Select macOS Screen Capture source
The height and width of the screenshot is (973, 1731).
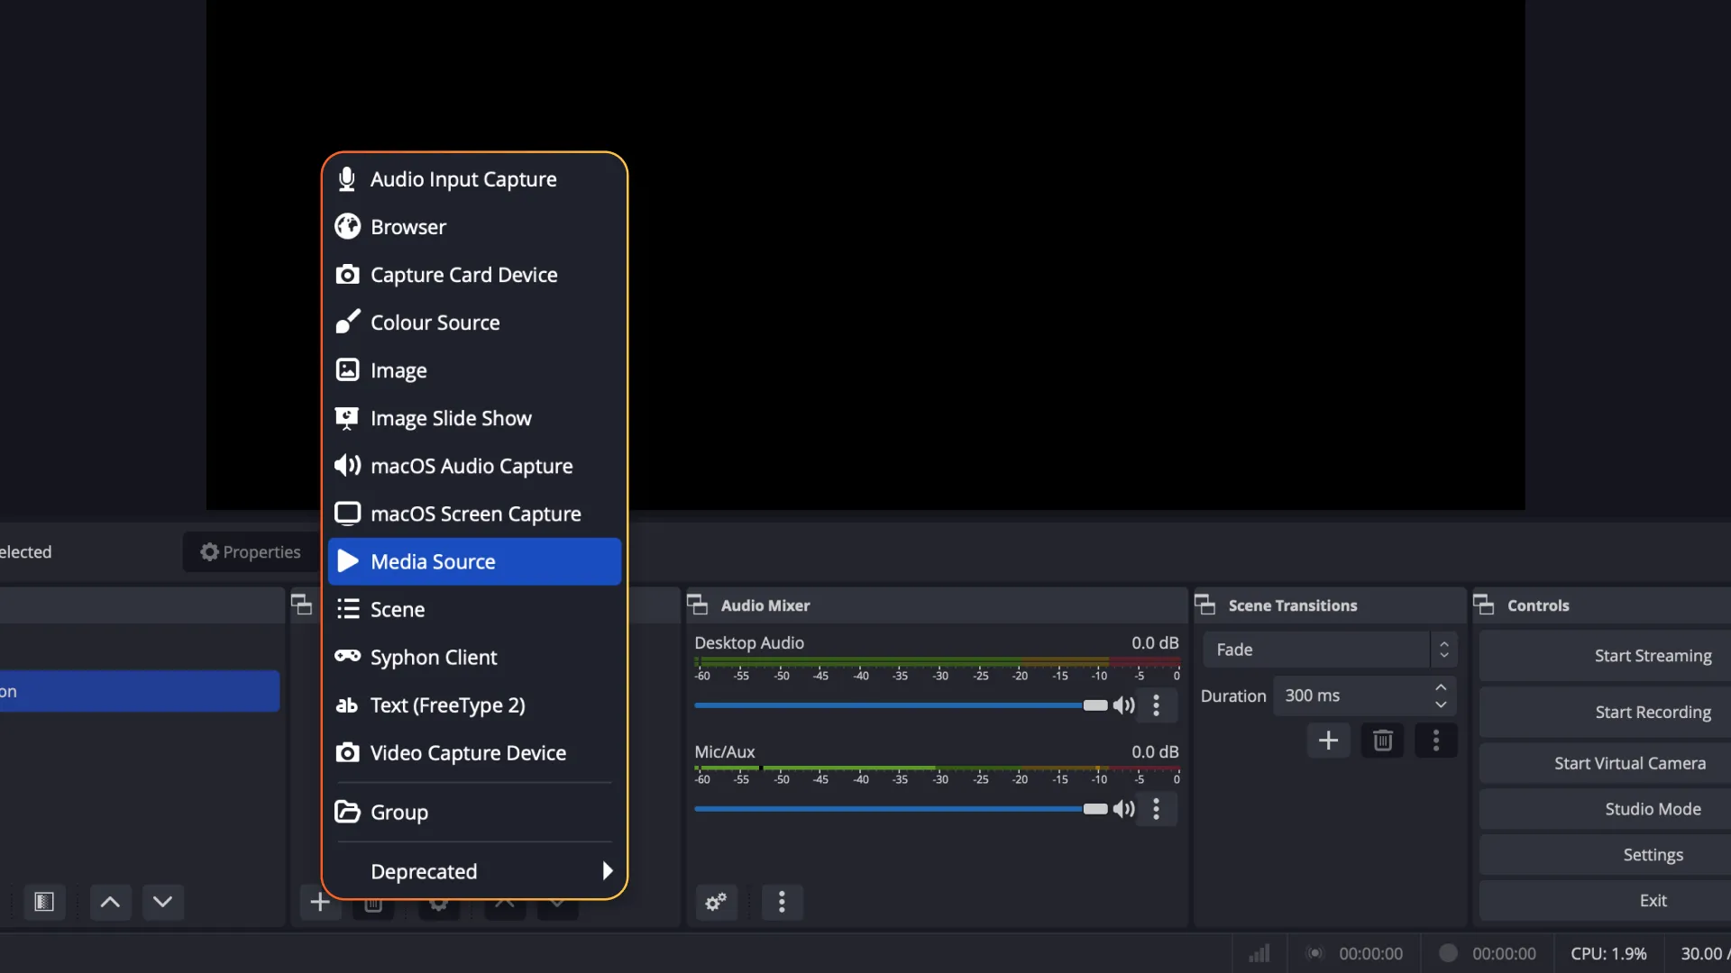(x=474, y=514)
